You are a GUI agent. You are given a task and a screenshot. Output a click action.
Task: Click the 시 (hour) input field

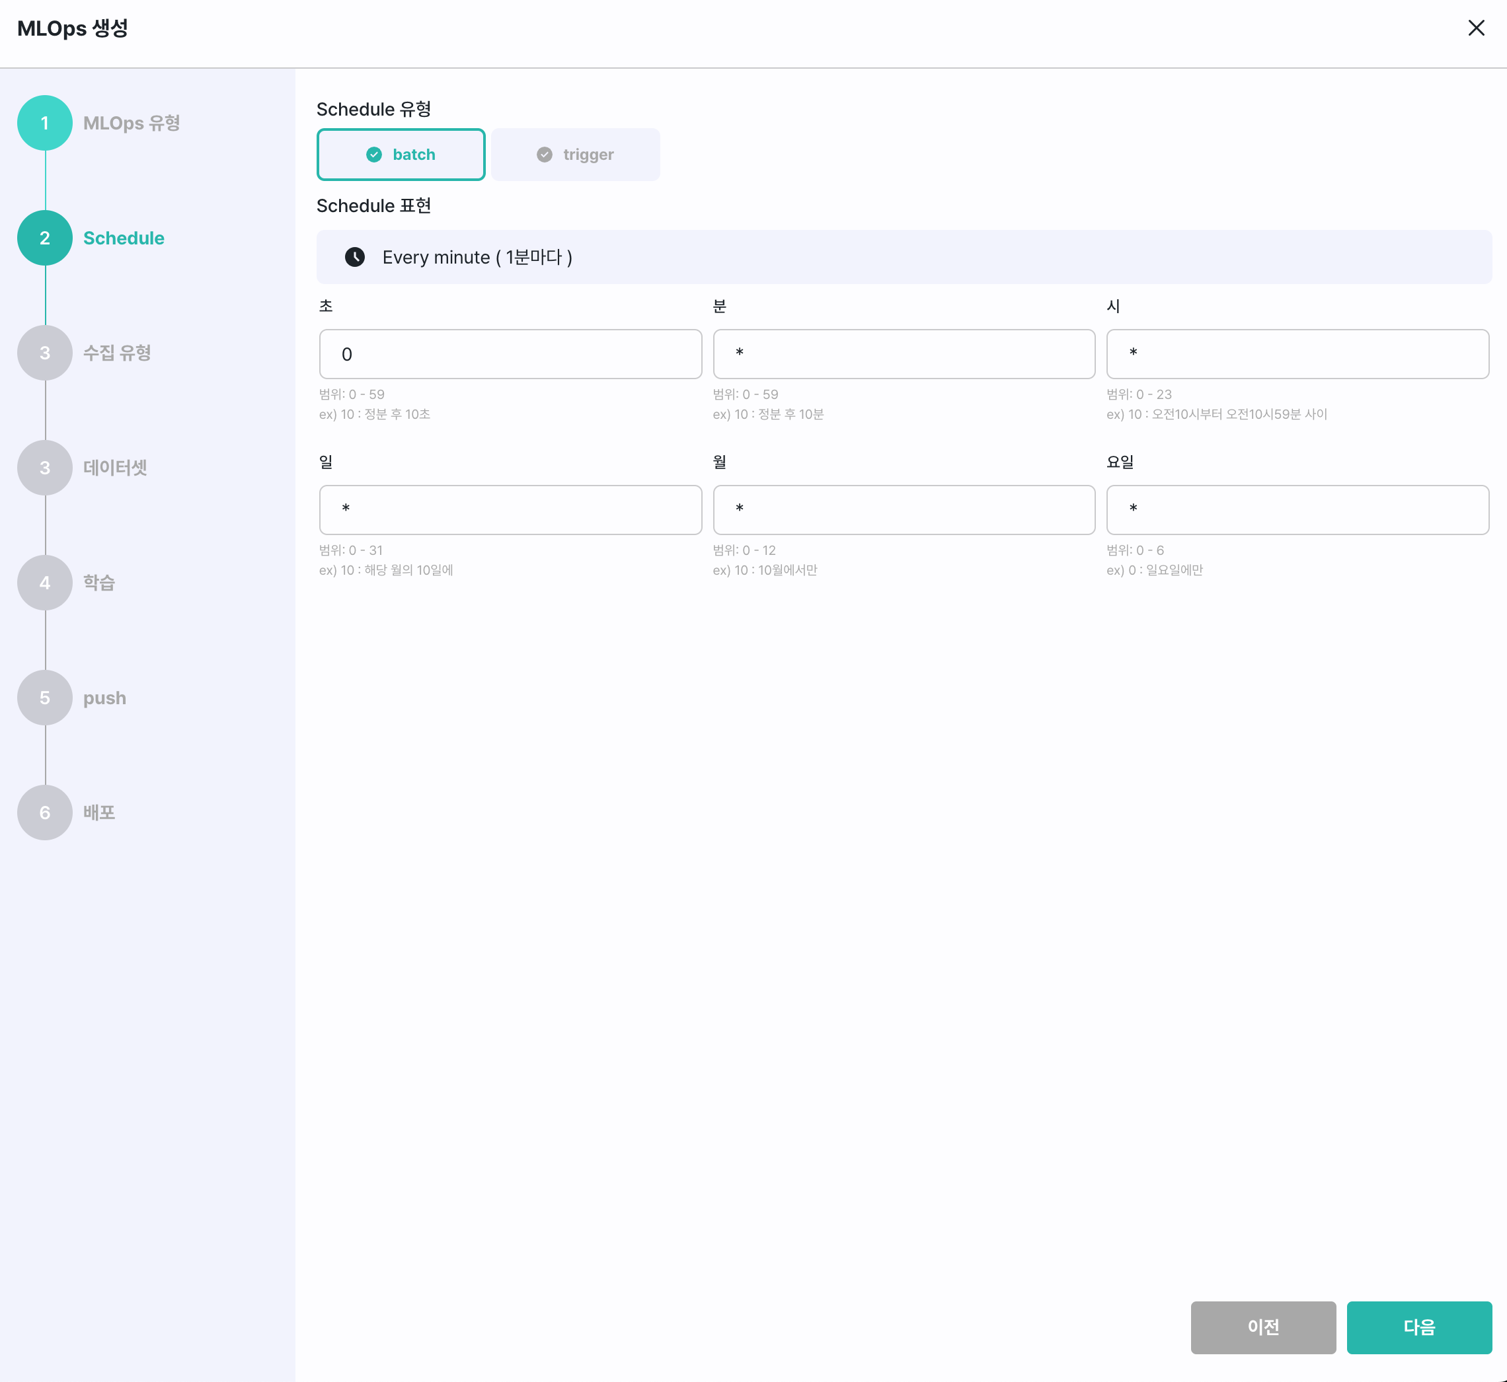tap(1297, 355)
